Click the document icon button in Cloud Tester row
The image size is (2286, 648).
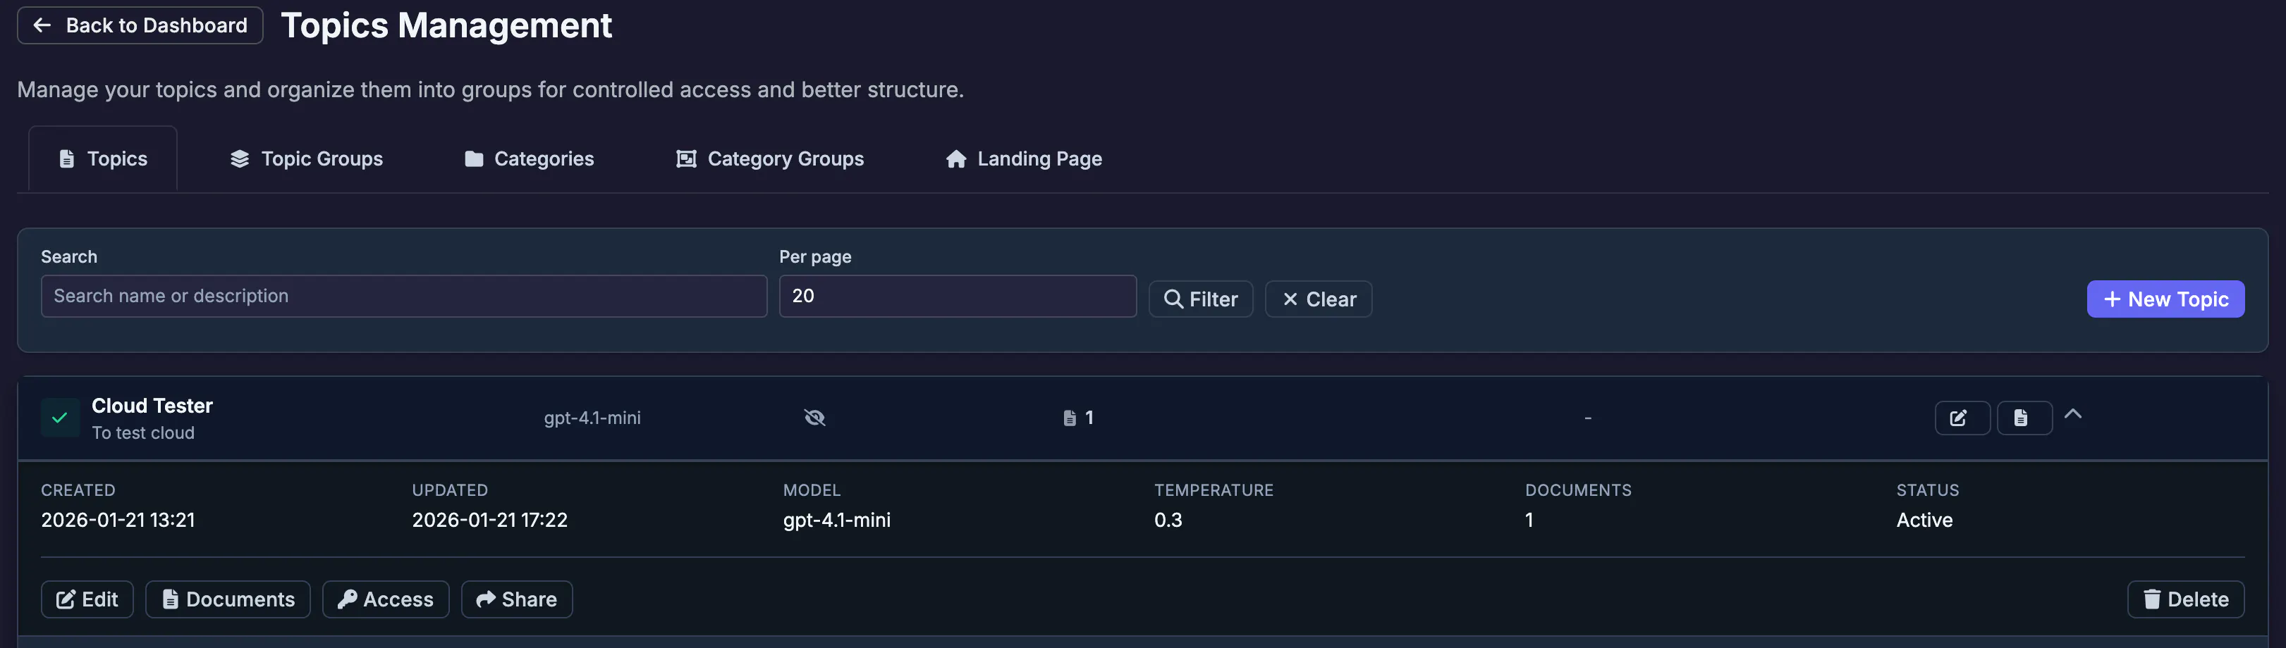click(x=2023, y=418)
